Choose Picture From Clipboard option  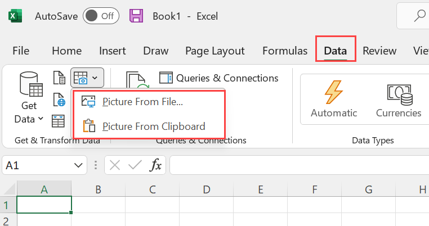point(153,126)
